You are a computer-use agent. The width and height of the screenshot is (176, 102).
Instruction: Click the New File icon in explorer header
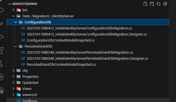pyautogui.click(x=145, y=4)
